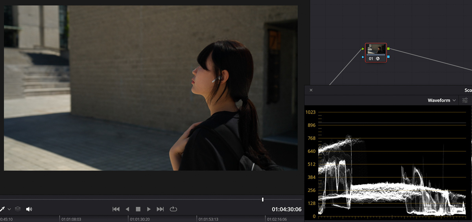Click the FX badge on node 01

tap(378, 59)
